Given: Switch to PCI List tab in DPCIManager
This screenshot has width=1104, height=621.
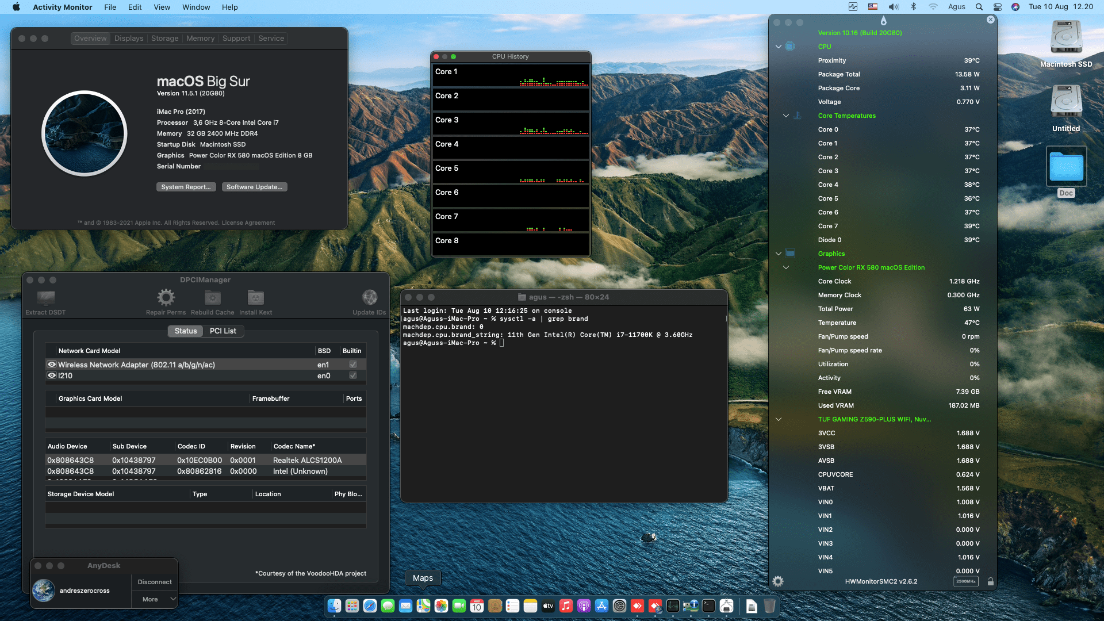Looking at the screenshot, I should (223, 331).
